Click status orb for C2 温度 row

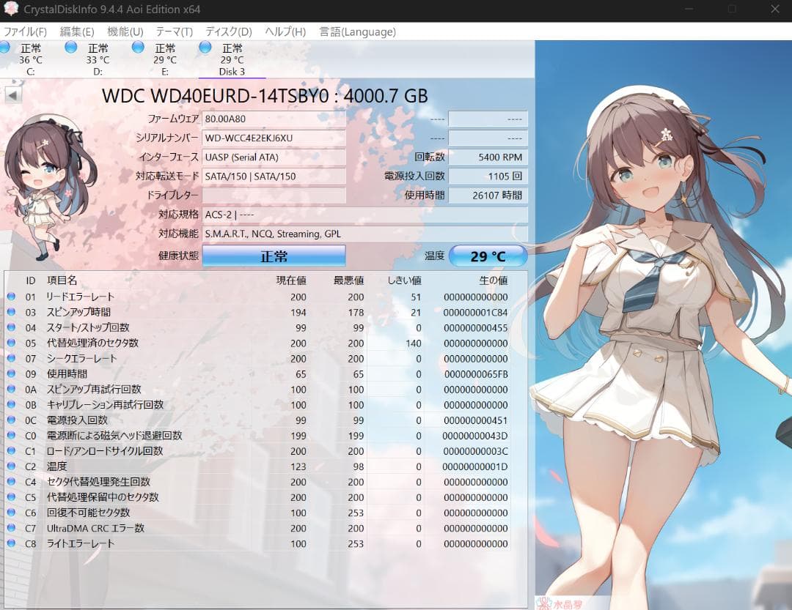[11, 466]
